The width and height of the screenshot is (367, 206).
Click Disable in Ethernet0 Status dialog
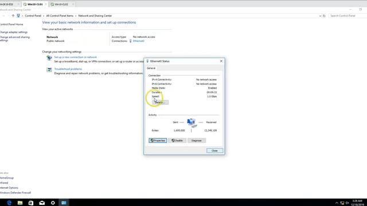(177, 140)
